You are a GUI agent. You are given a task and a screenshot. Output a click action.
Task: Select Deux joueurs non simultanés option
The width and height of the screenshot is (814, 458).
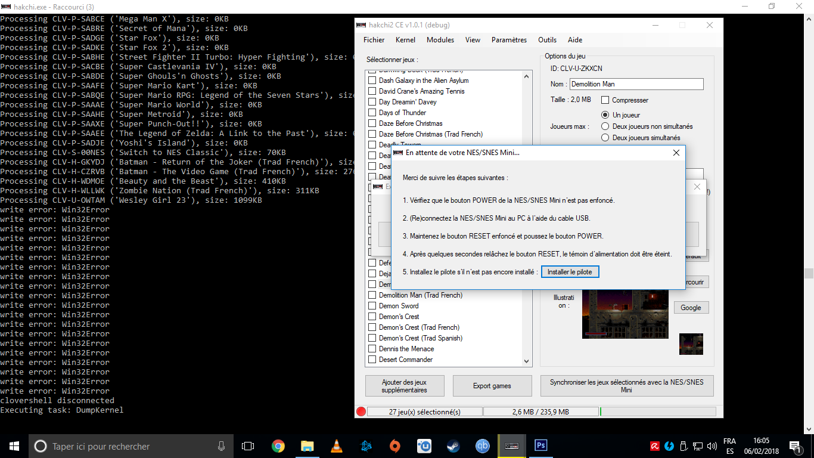pyautogui.click(x=605, y=126)
